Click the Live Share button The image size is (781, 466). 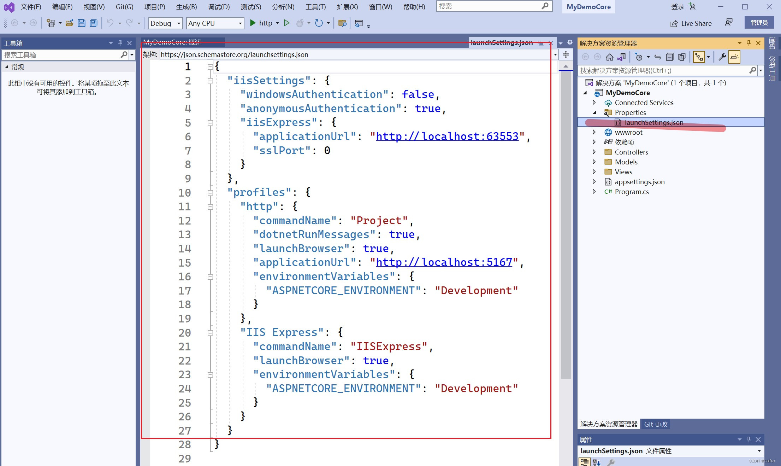691,23
